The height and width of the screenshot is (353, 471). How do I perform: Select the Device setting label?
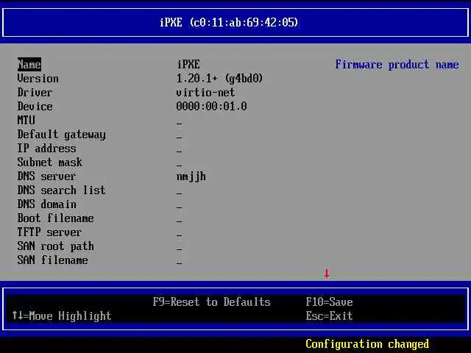pyautogui.click(x=35, y=106)
